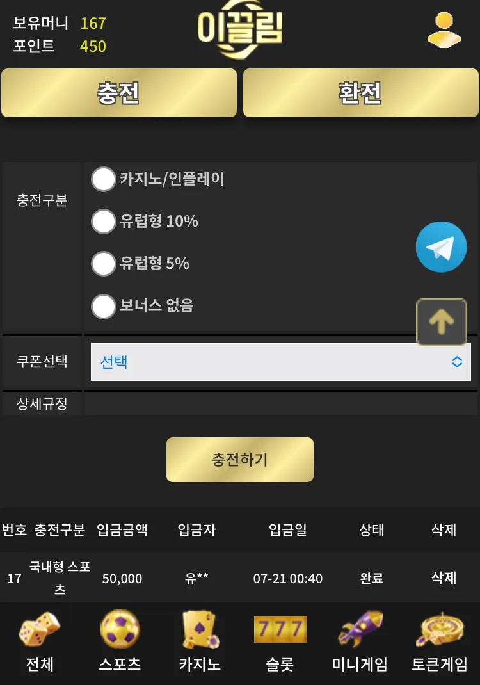Click the 이끌림 logo at top
Screen dimensions: 480x685
pyautogui.click(x=240, y=29)
